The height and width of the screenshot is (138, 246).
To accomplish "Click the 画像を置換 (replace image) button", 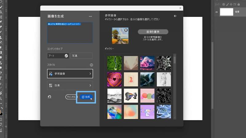I will tap(153, 32).
